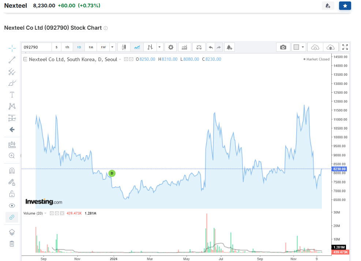This screenshot has width=361, height=261.
Task: Open chart settings gear
Action: pos(170,47)
